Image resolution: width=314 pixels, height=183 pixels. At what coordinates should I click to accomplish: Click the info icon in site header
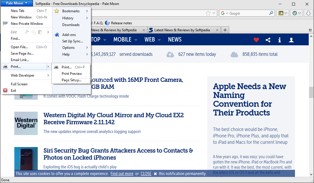click(280, 40)
